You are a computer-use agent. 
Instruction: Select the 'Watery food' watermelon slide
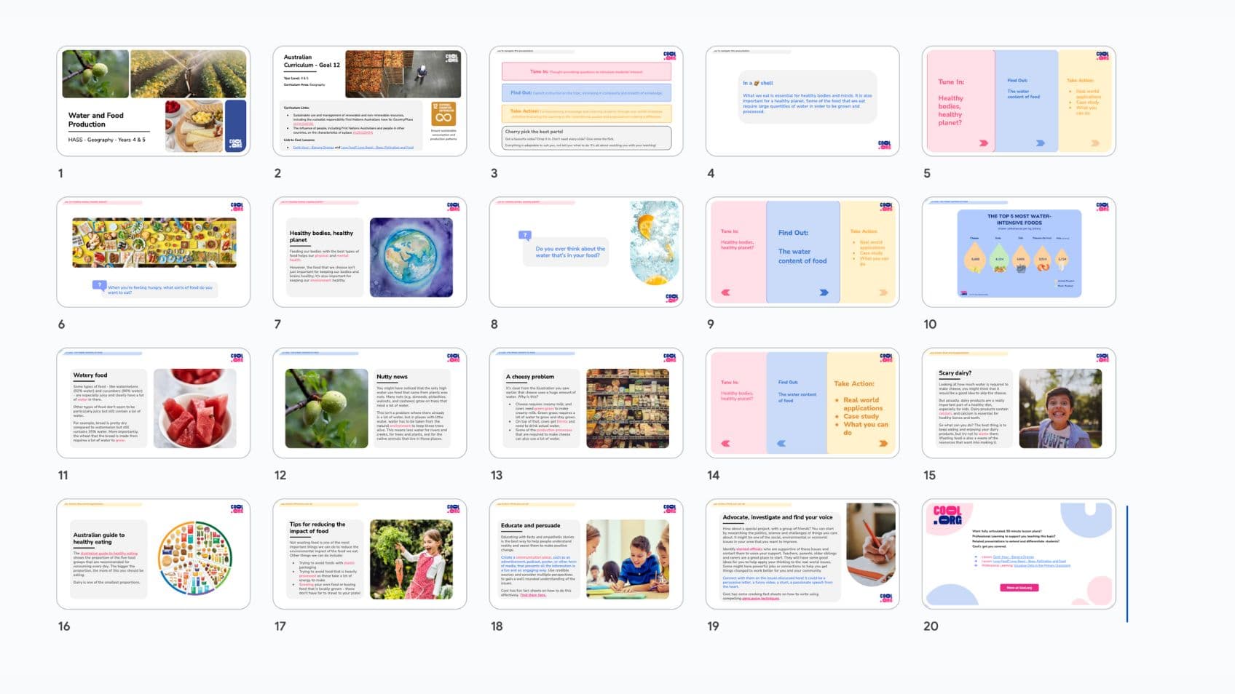click(153, 403)
